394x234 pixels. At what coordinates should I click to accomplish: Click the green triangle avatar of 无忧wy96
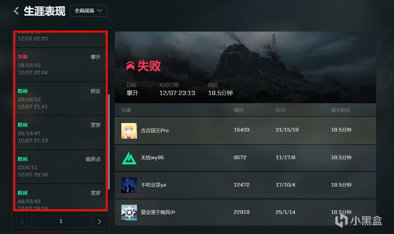pyautogui.click(x=129, y=158)
